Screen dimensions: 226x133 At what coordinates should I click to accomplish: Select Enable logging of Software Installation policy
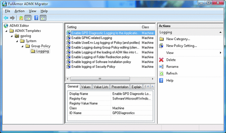110,62
